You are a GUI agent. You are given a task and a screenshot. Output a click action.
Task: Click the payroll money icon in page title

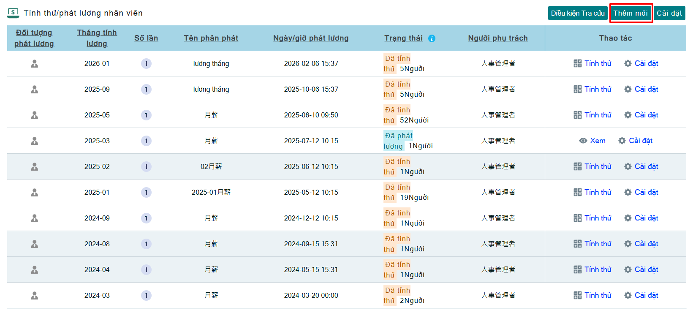[13, 13]
